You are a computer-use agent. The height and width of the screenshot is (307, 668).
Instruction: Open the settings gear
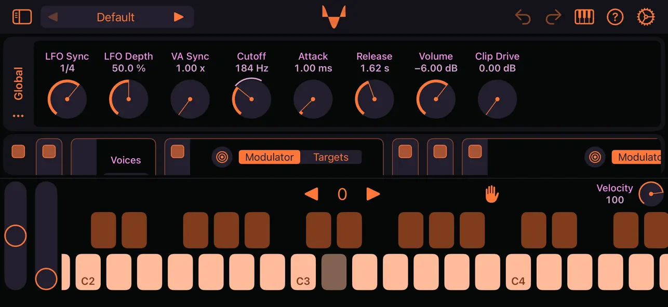pyautogui.click(x=645, y=17)
